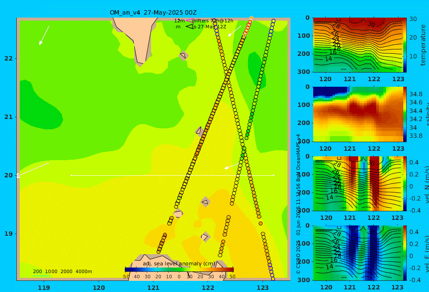Click latitude label 19 on the main map
This screenshot has height=292, width=429.
pos(9,234)
